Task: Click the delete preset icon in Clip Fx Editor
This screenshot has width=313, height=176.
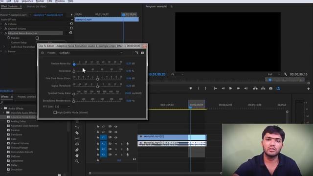Action: pos(142,53)
